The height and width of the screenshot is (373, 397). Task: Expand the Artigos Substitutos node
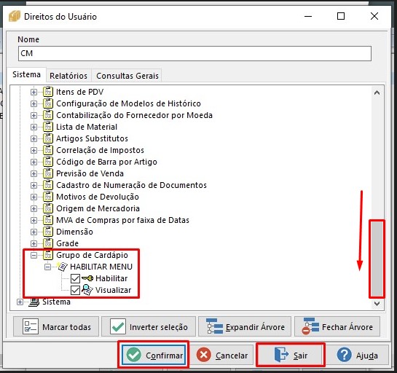[34, 138]
